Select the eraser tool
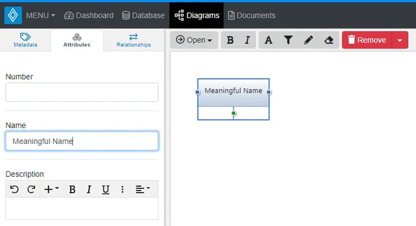Screen dimensions: 416x226 pos(328,40)
